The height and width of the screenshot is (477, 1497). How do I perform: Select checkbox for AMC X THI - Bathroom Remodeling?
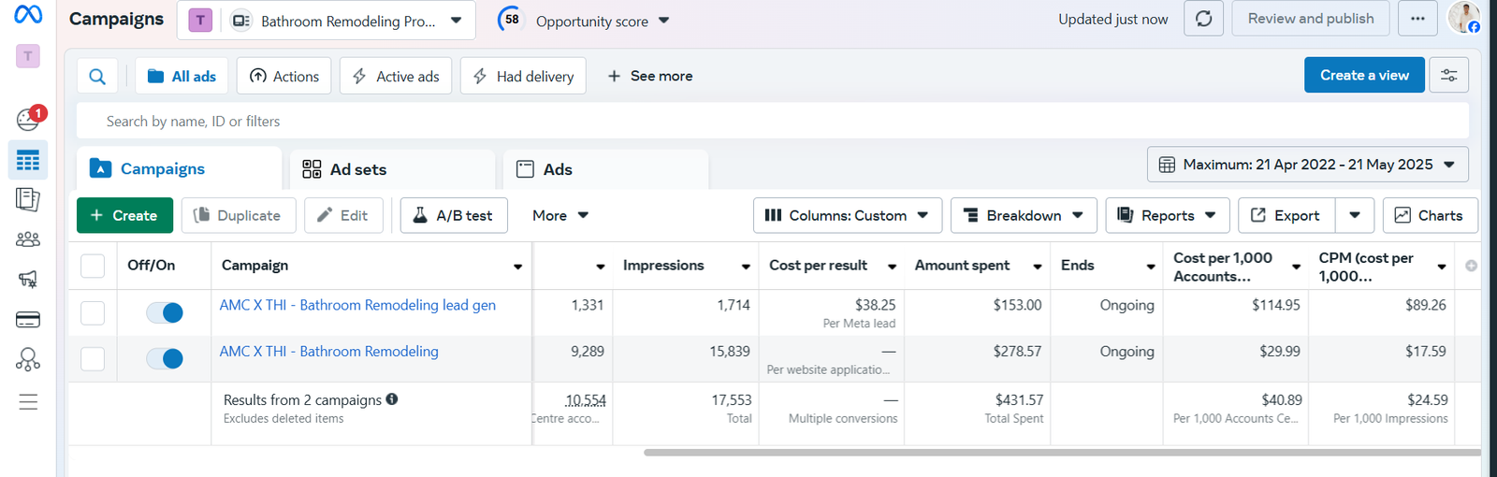tap(93, 359)
